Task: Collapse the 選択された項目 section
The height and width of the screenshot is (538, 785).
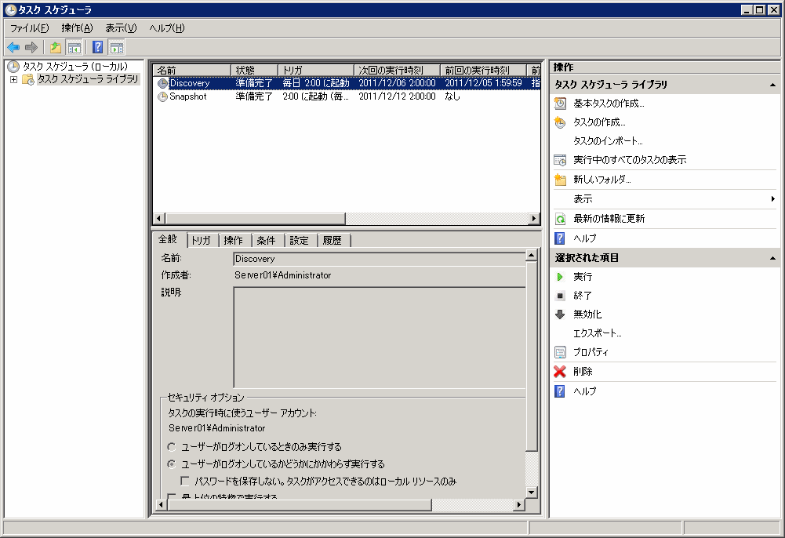Action: point(773,258)
